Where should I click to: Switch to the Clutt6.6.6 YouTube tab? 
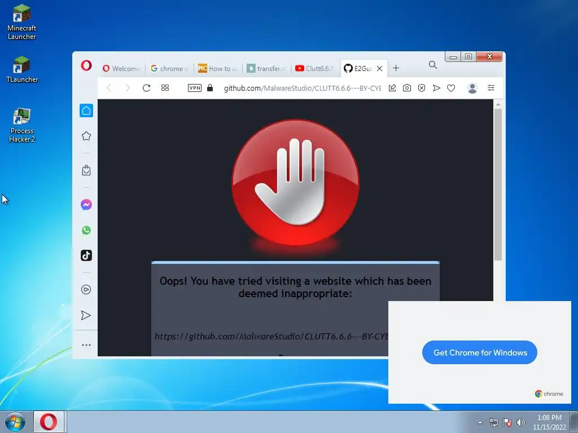(x=315, y=68)
